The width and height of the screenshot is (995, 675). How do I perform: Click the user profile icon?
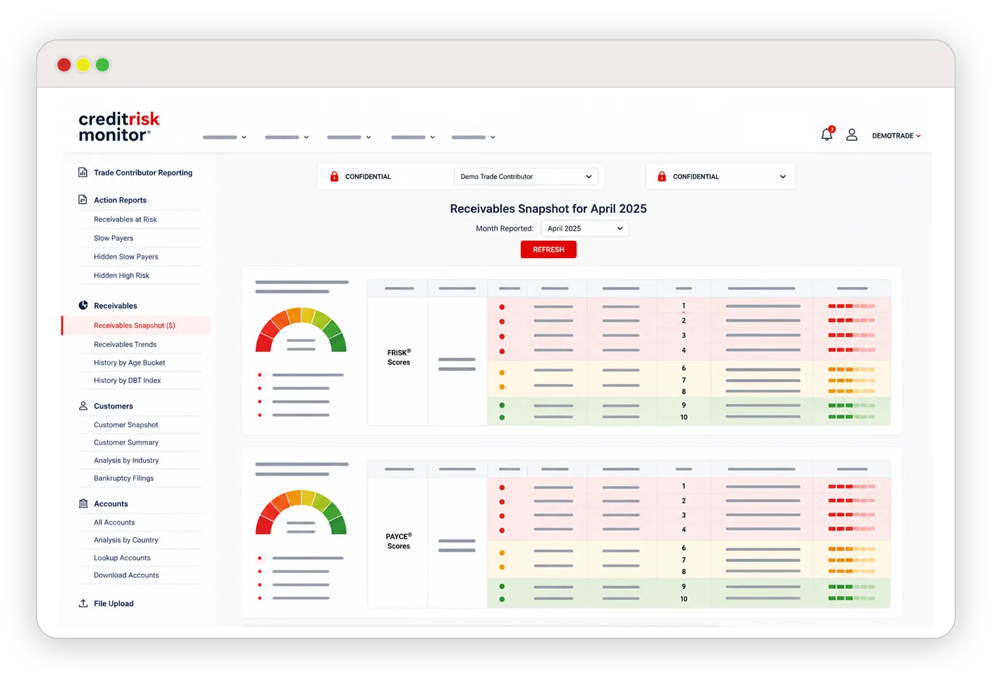tap(851, 135)
